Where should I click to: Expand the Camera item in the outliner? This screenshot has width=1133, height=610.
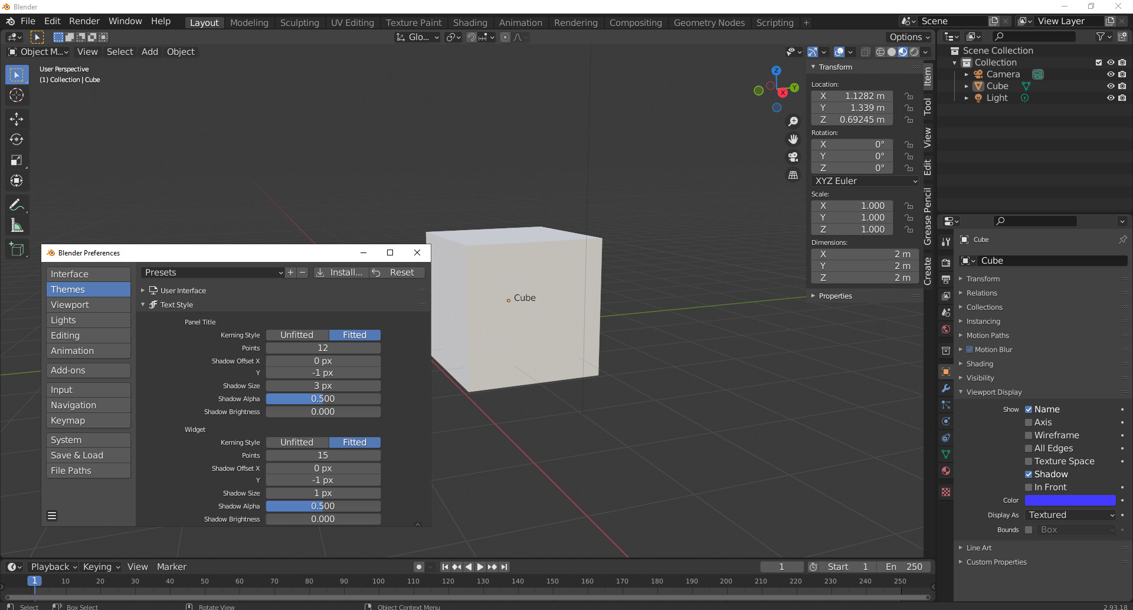click(x=966, y=74)
